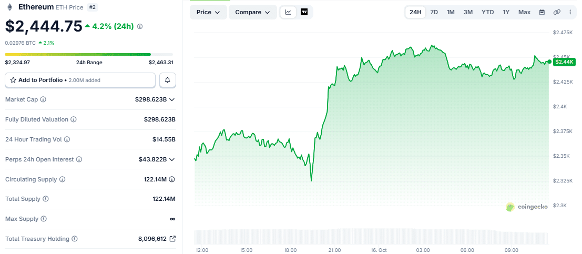The image size is (582, 254).
Task: Select Max time range
Action: pyautogui.click(x=525, y=12)
